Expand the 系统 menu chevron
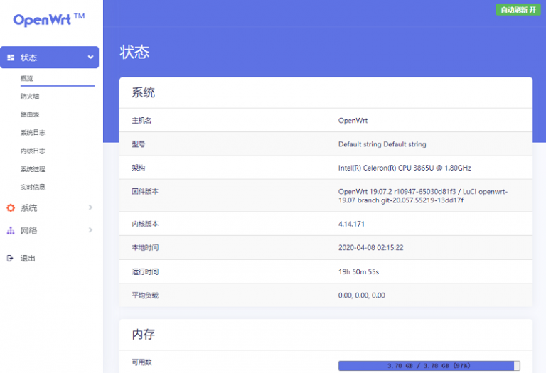546x373 pixels. pos(90,207)
